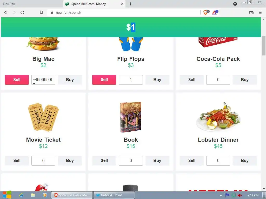This screenshot has width=266, height=199.
Task: Show hidden system tray icons arrow
Action: 221,195
